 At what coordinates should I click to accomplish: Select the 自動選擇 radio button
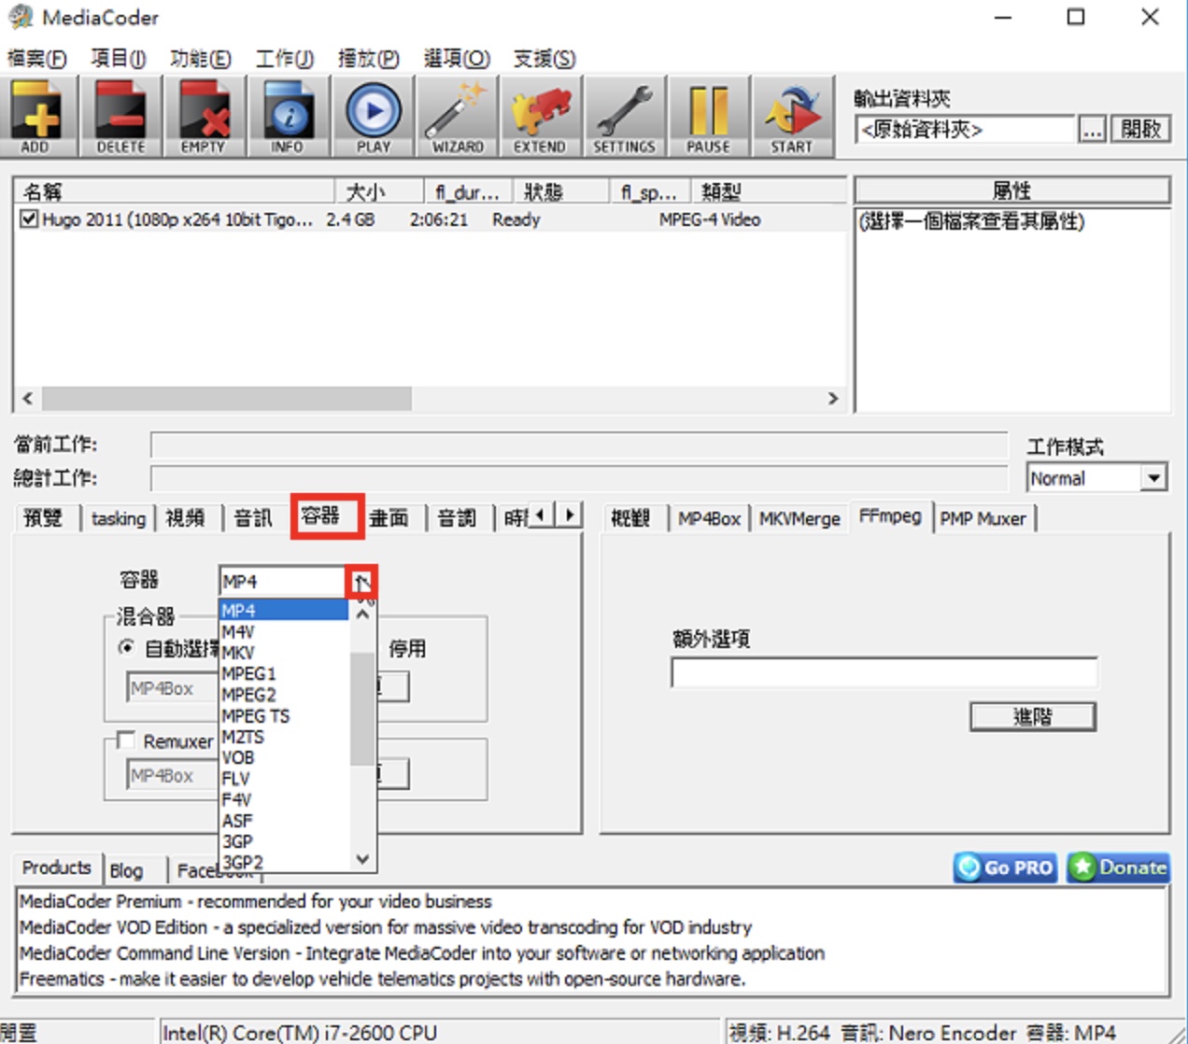126,647
